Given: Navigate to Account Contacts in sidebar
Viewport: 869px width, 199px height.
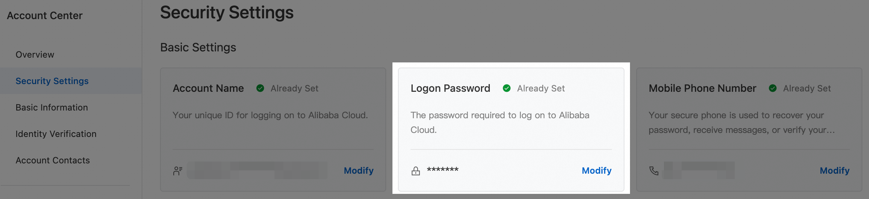Looking at the screenshot, I should click(x=52, y=160).
